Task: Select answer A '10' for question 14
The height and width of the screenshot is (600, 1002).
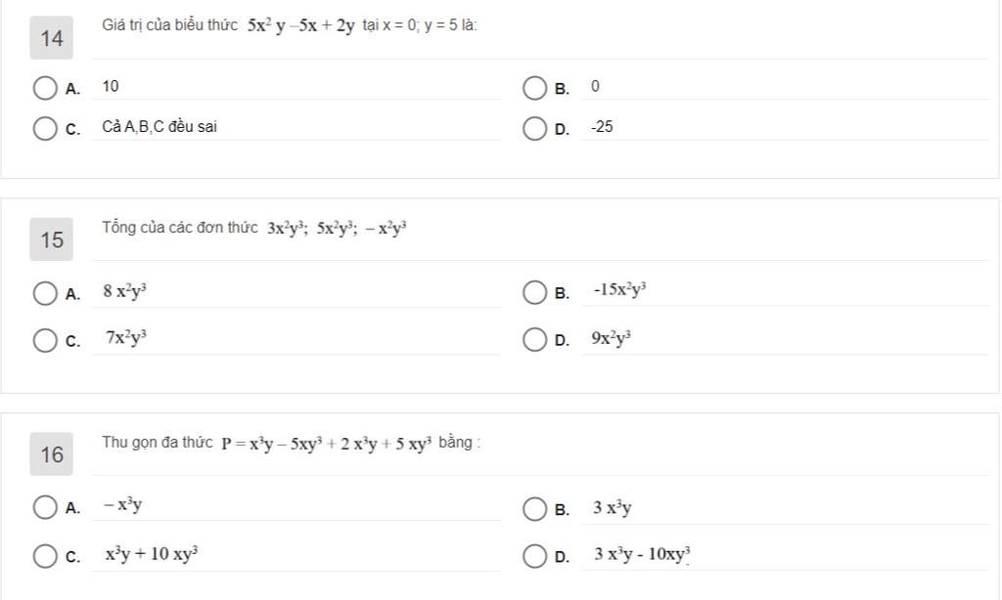Action: tap(45, 88)
